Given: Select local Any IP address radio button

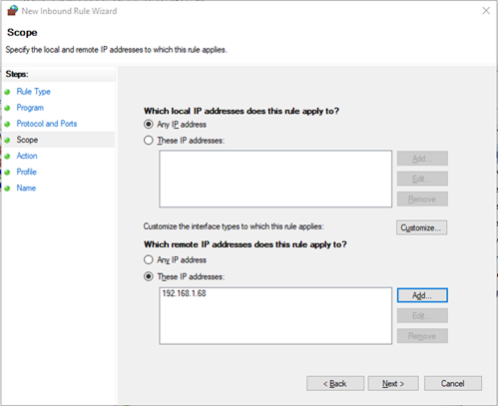Looking at the screenshot, I should (x=149, y=125).
